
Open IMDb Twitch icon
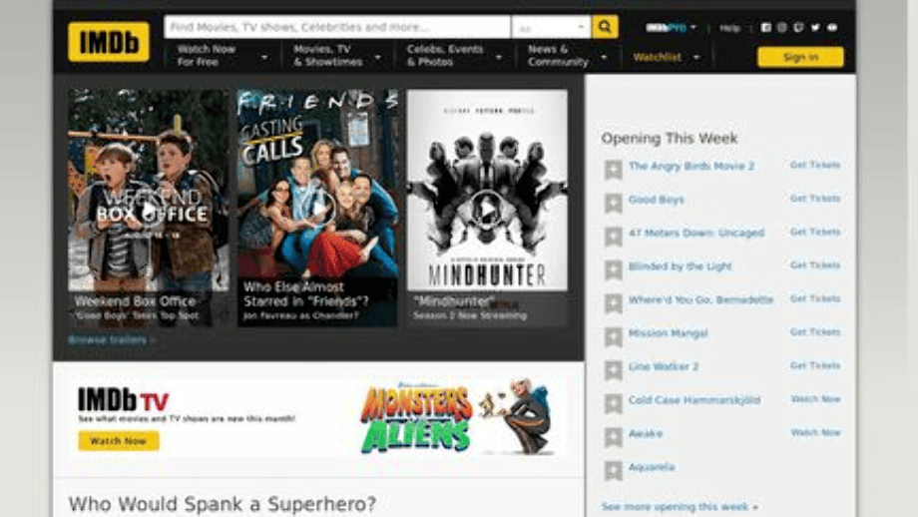point(798,28)
